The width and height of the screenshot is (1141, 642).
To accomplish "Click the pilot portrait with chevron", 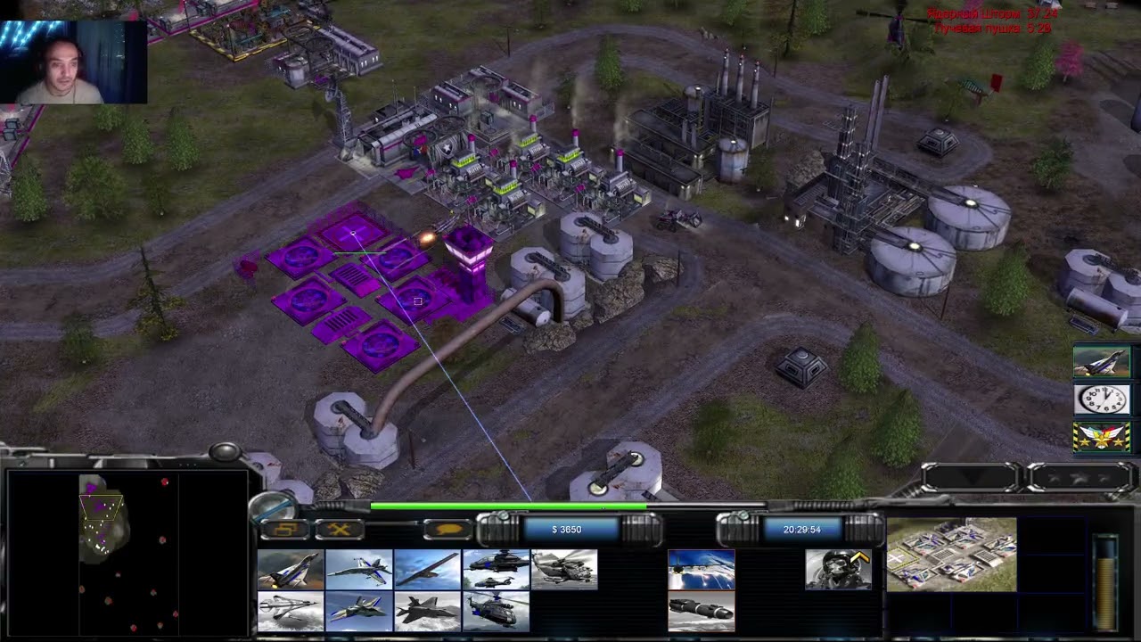I will [838, 570].
